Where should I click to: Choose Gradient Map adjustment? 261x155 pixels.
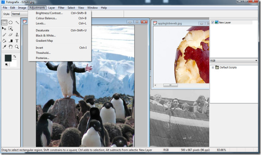pyautogui.click(x=60, y=40)
